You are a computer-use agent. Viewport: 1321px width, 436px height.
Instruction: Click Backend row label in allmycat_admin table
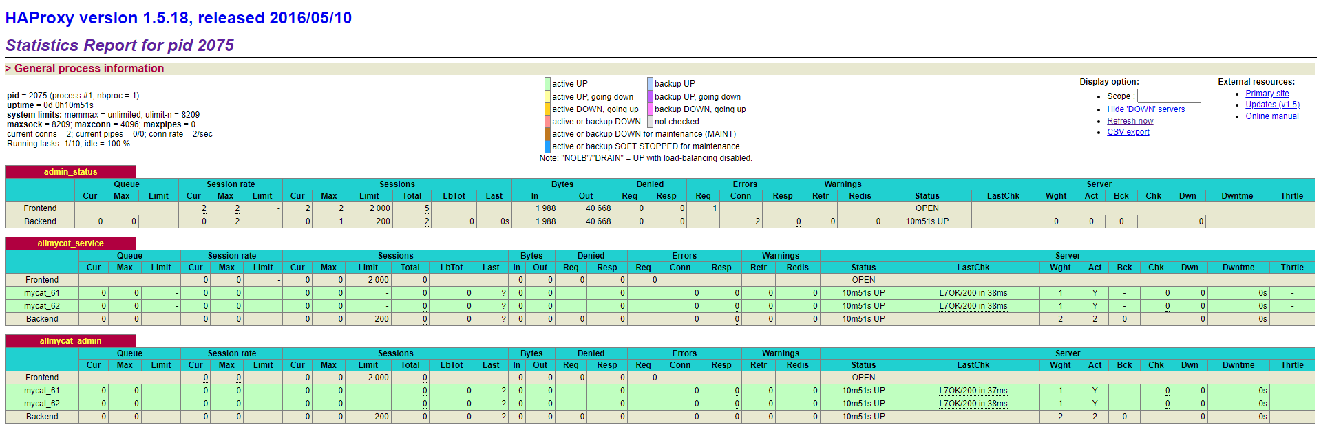click(42, 417)
